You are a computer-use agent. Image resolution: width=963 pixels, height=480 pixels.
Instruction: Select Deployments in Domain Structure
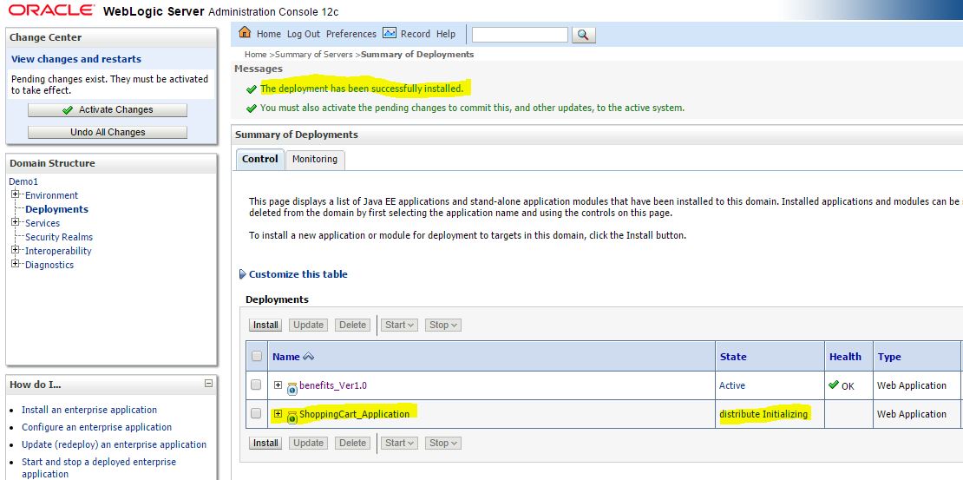click(x=56, y=209)
